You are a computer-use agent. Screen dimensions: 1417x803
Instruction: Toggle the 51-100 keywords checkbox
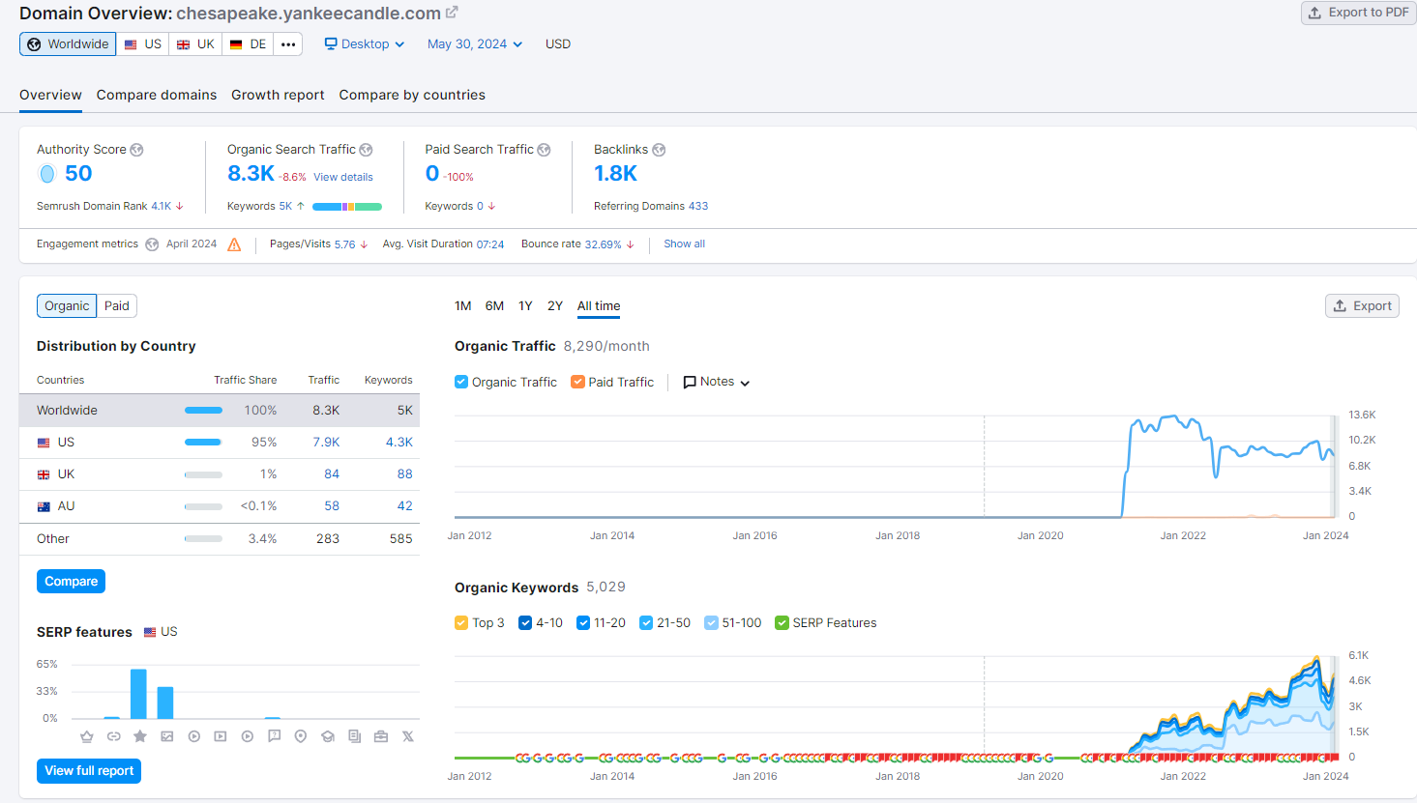pyautogui.click(x=711, y=623)
